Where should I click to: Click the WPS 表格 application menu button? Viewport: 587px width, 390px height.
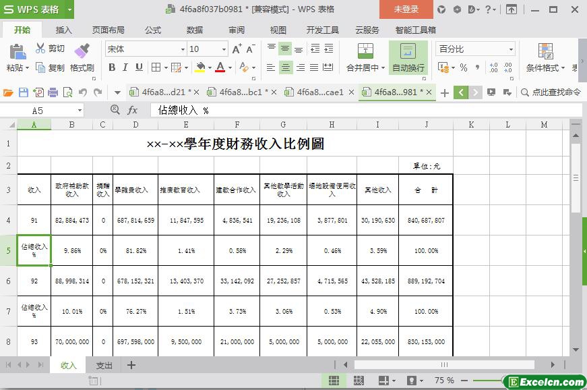(x=37, y=9)
